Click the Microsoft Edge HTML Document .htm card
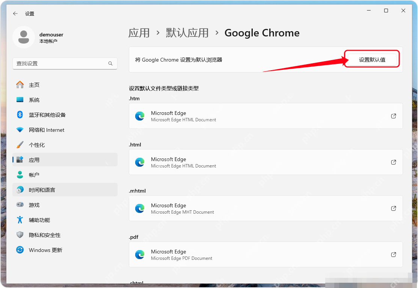Image resolution: width=418 pixels, height=288 pixels. (266, 116)
